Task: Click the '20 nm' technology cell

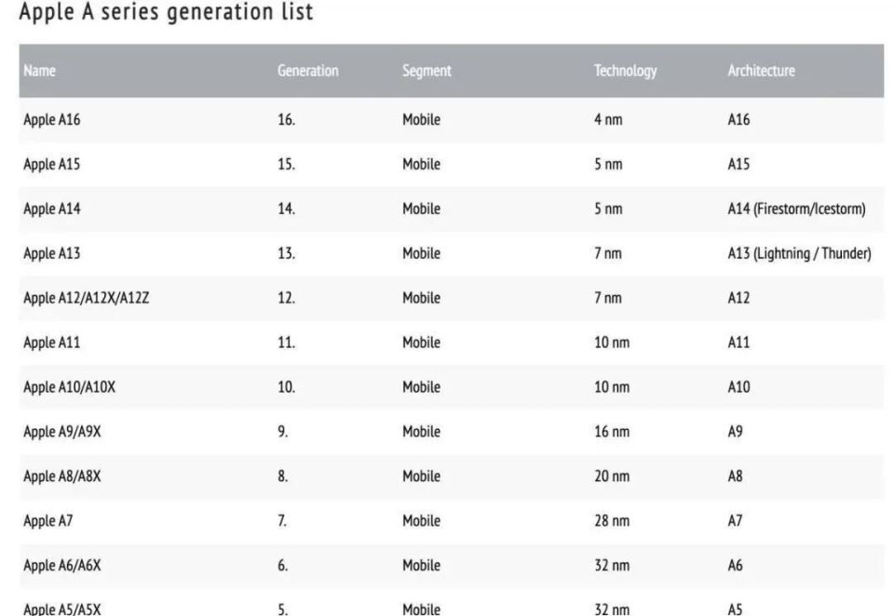Action: [612, 475]
